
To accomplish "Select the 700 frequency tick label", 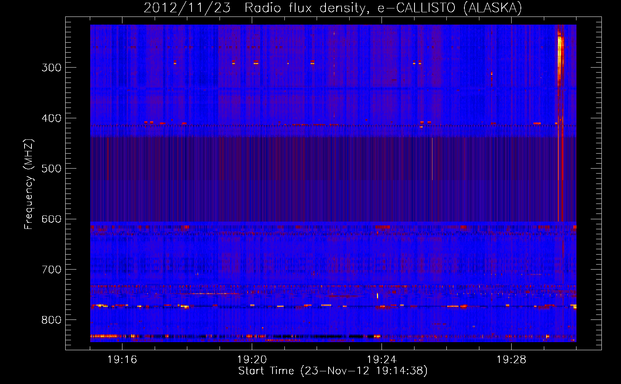I will click(51, 270).
